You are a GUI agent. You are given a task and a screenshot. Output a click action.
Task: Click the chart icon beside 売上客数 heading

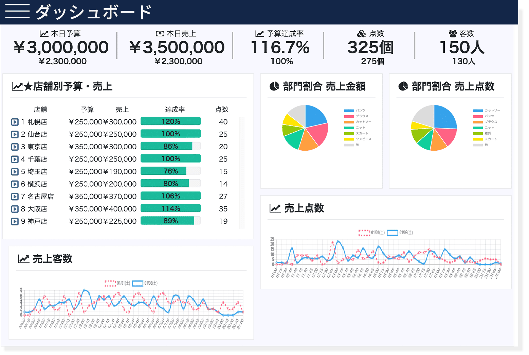coord(24,259)
